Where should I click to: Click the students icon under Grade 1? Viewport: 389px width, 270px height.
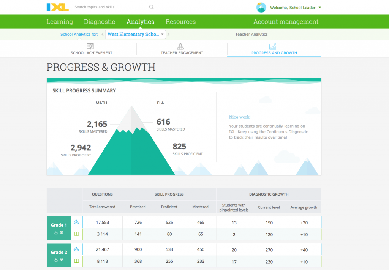pyautogui.click(x=57, y=232)
